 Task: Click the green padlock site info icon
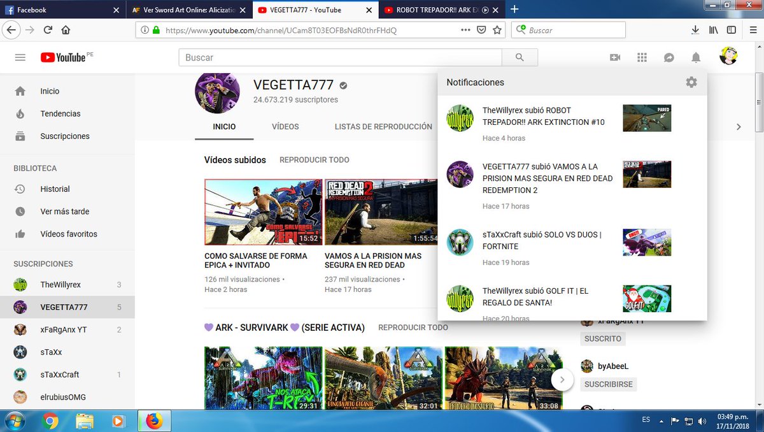[155, 30]
